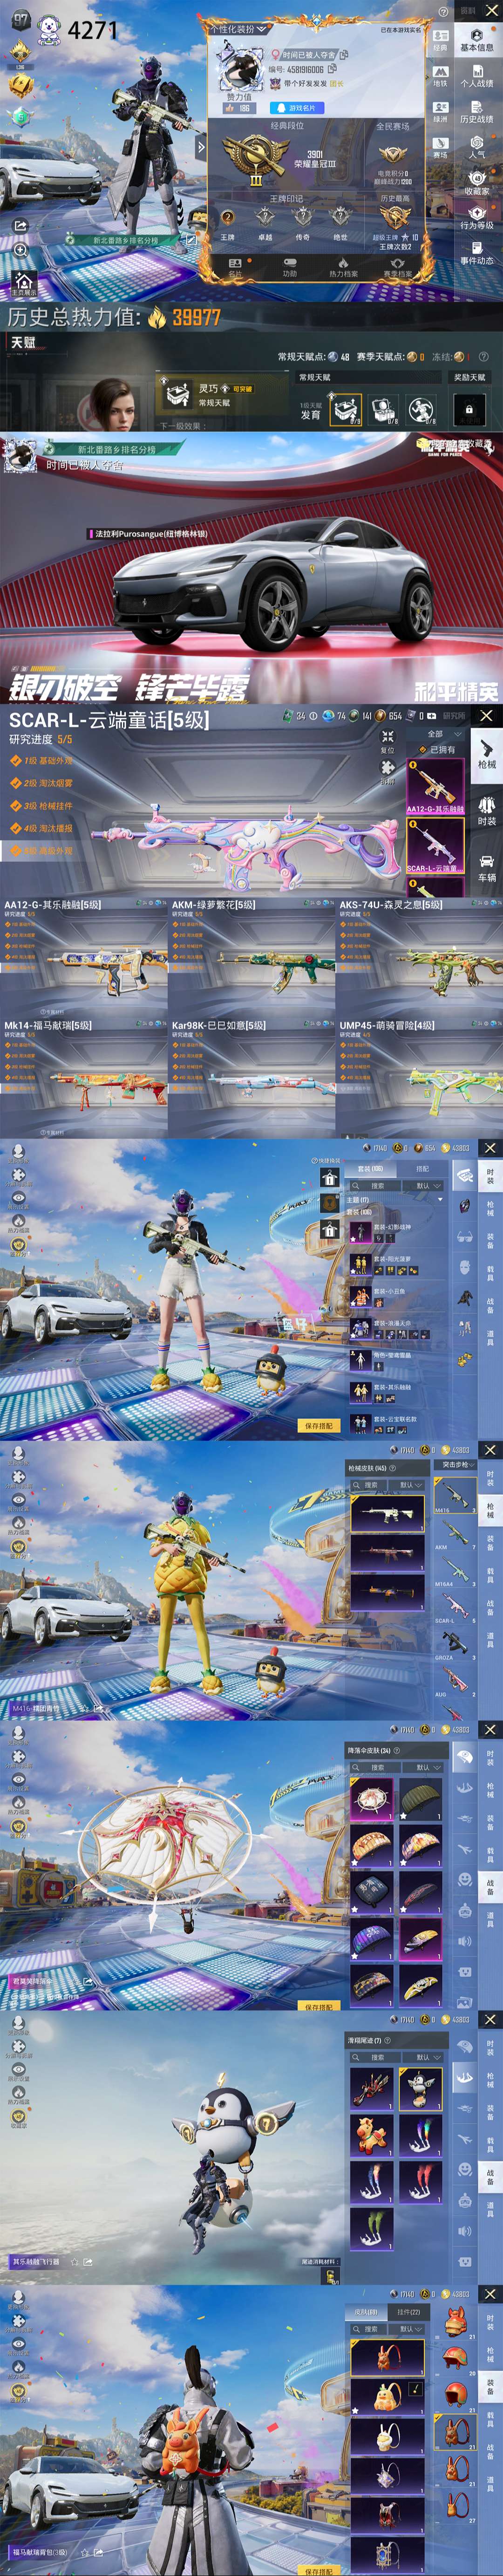This screenshot has height=2576, width=503.
Task: Click the 名片 icon in profile card
Action: tap(236, 267)
